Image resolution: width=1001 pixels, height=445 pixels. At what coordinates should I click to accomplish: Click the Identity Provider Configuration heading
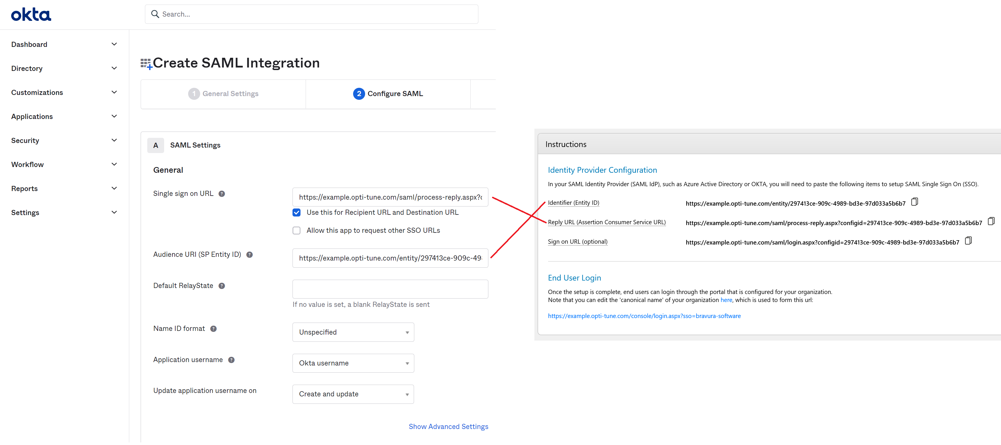pyautogui.click(x=602, y=170)
